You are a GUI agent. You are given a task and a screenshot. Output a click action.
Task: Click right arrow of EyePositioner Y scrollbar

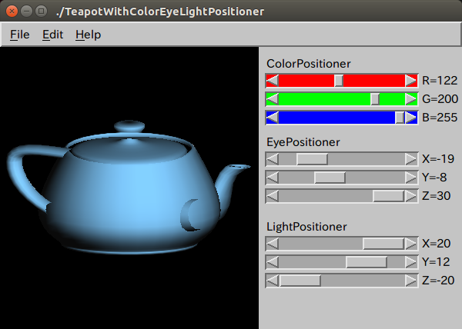coord(410,178)
